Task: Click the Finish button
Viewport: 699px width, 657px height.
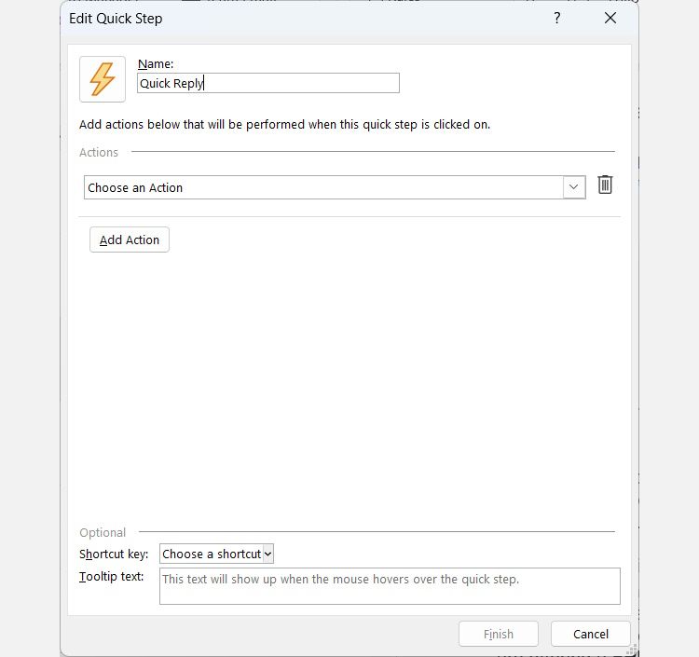Action: [499, 634]
